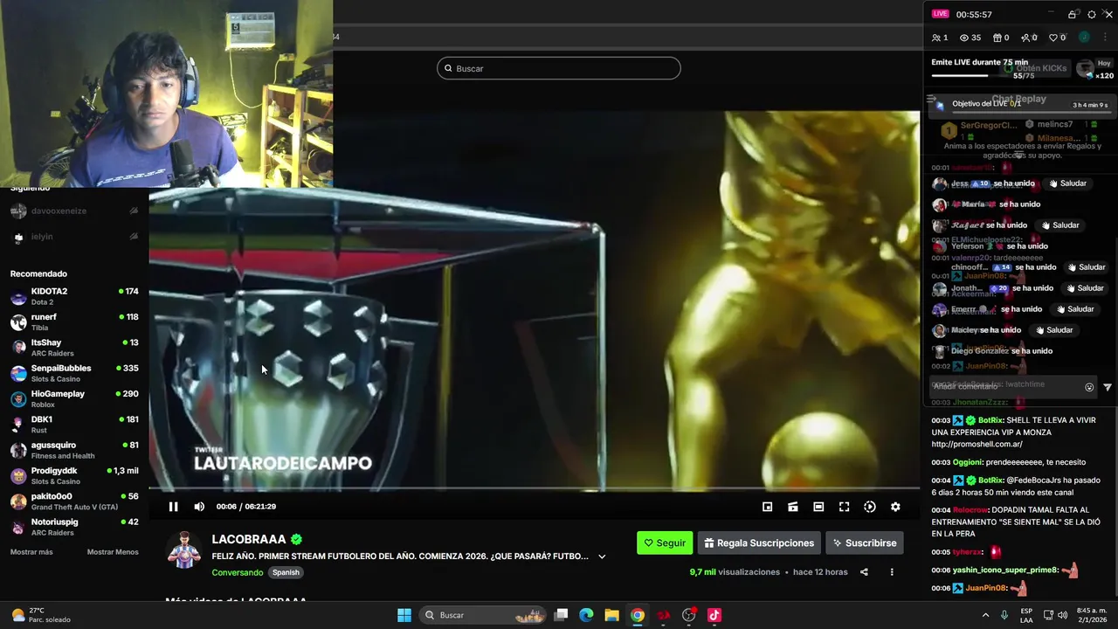
Task: Open the LACOBRAAA channel name link
Action: (x=249, y=539)
